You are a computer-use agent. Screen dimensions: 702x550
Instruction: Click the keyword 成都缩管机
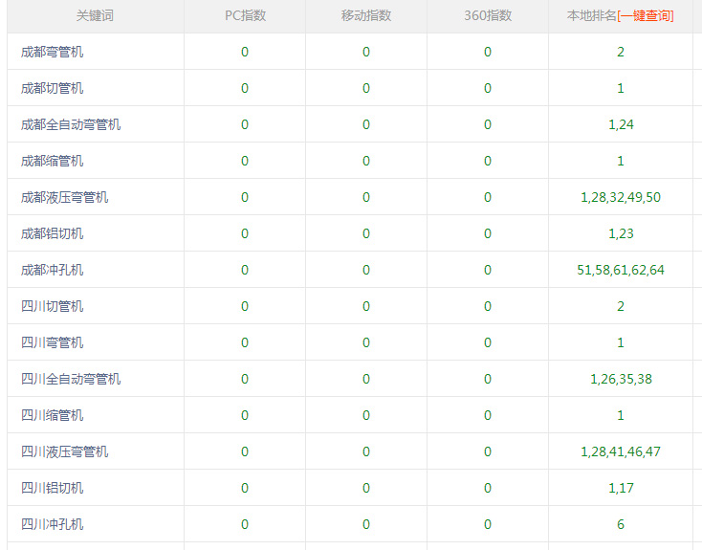pos(53,161)
